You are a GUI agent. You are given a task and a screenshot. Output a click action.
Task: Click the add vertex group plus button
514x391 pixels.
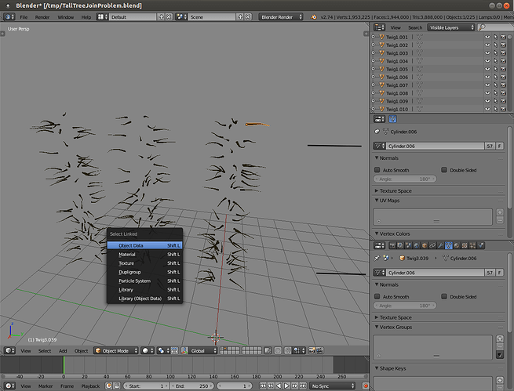pyautogui.click(x=500, y=339)
